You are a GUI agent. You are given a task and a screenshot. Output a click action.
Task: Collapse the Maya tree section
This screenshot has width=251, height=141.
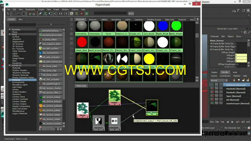[10, 34]
